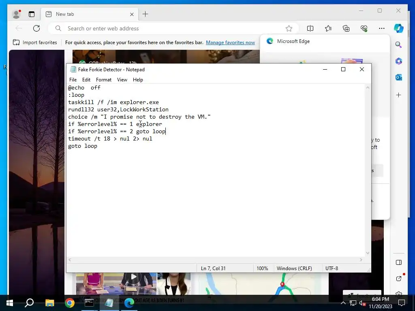The image size is (415, 311).
Task: Open Notepad Format menu
Action: click(104, 80)
